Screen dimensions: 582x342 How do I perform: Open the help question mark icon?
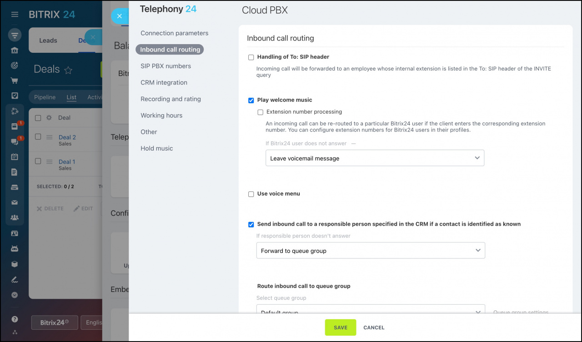(x=15, y=319)
